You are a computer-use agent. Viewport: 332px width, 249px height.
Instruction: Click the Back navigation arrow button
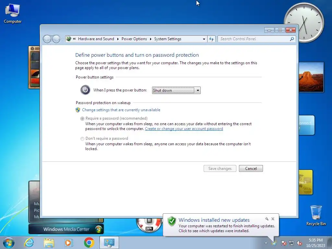[x=47, y=39]
